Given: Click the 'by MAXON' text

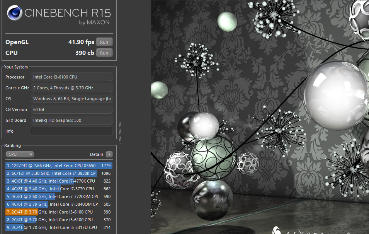Looking at the screenshot, I should pos(94,22).
